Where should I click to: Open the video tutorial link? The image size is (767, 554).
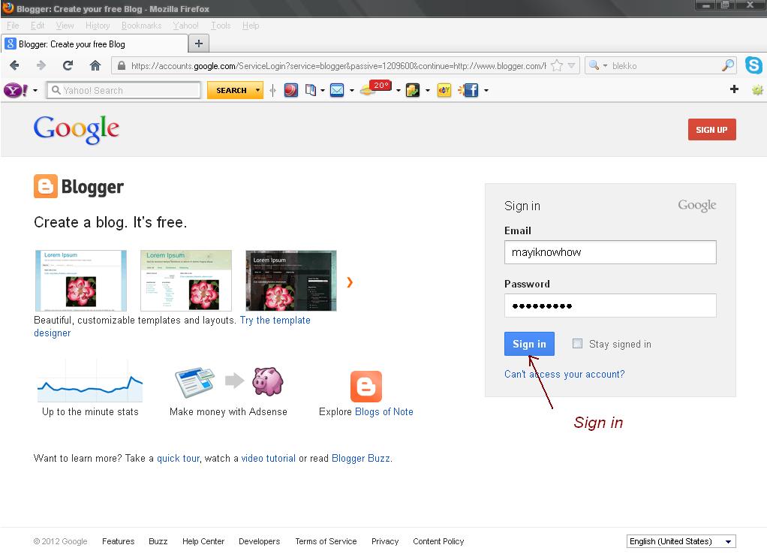pos(268,458)
